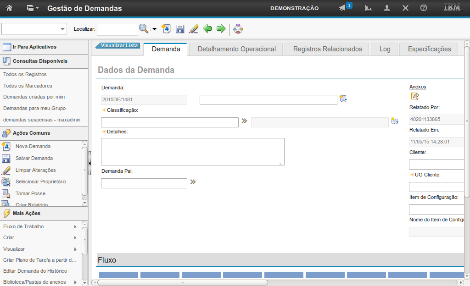Switch to the Detalhamento Operacional tab
Image resolution: width=470 pixels, height=286 pixels.
(236, 49)
